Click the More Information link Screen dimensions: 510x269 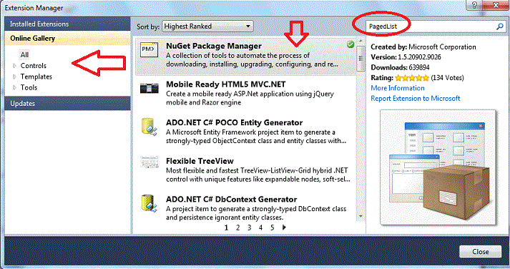[x=398, y=88]
